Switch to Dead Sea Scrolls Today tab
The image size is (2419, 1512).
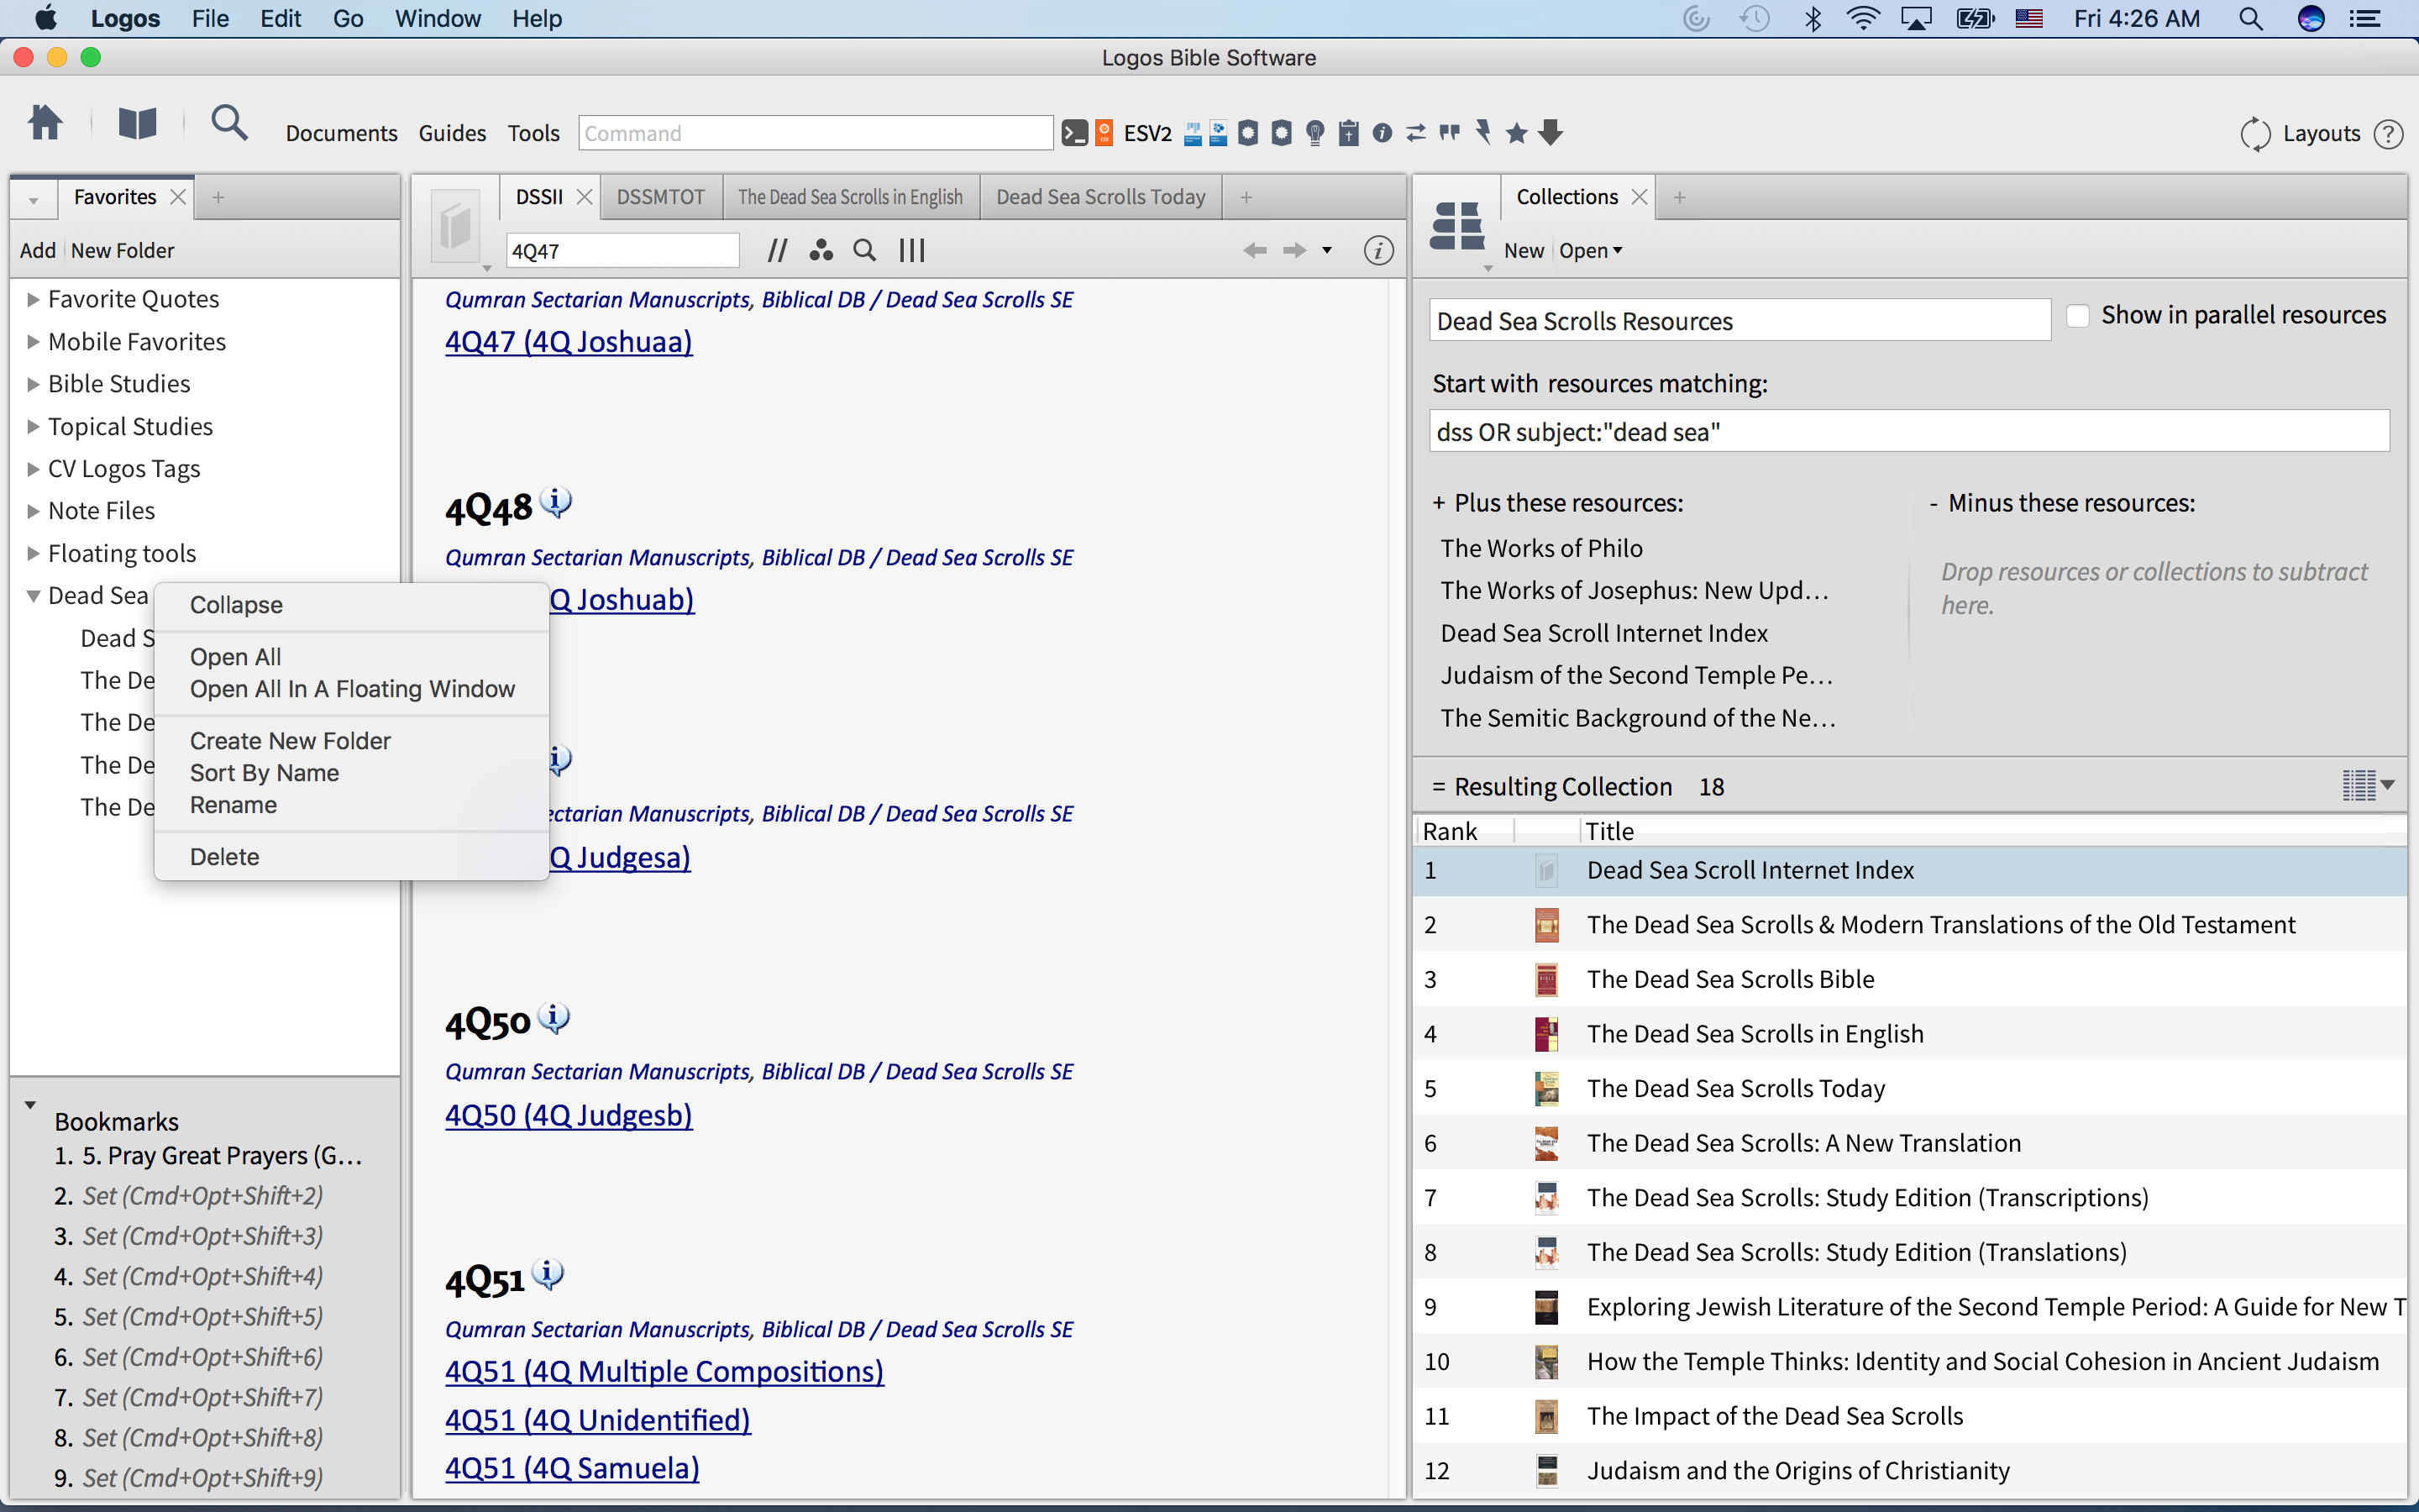pyautogui.click(x=1100, y=197)
